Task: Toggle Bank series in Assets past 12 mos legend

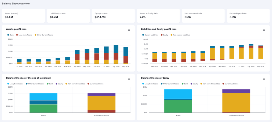Action: [10, 35]
